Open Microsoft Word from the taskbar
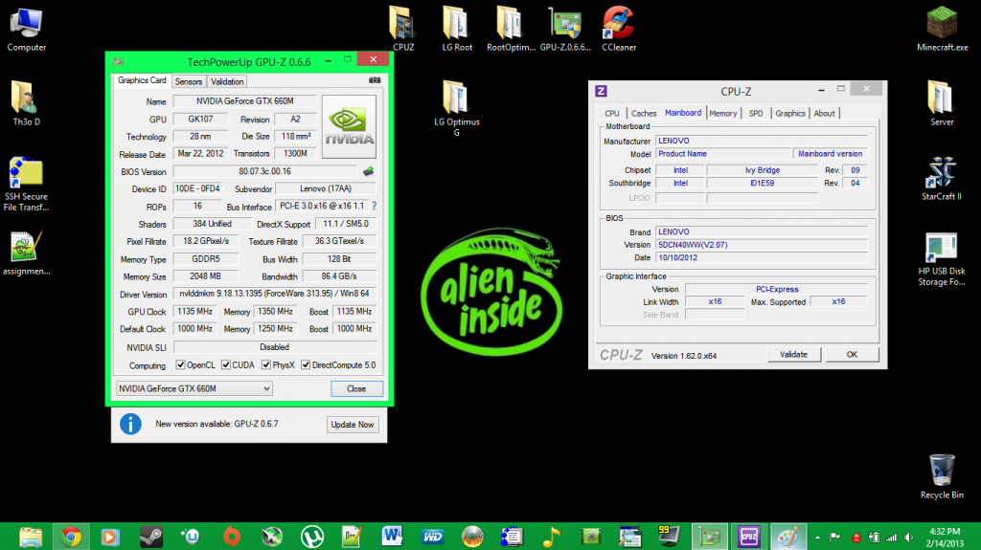The height and width of the screenshot is (550, 981). [392, 537]
